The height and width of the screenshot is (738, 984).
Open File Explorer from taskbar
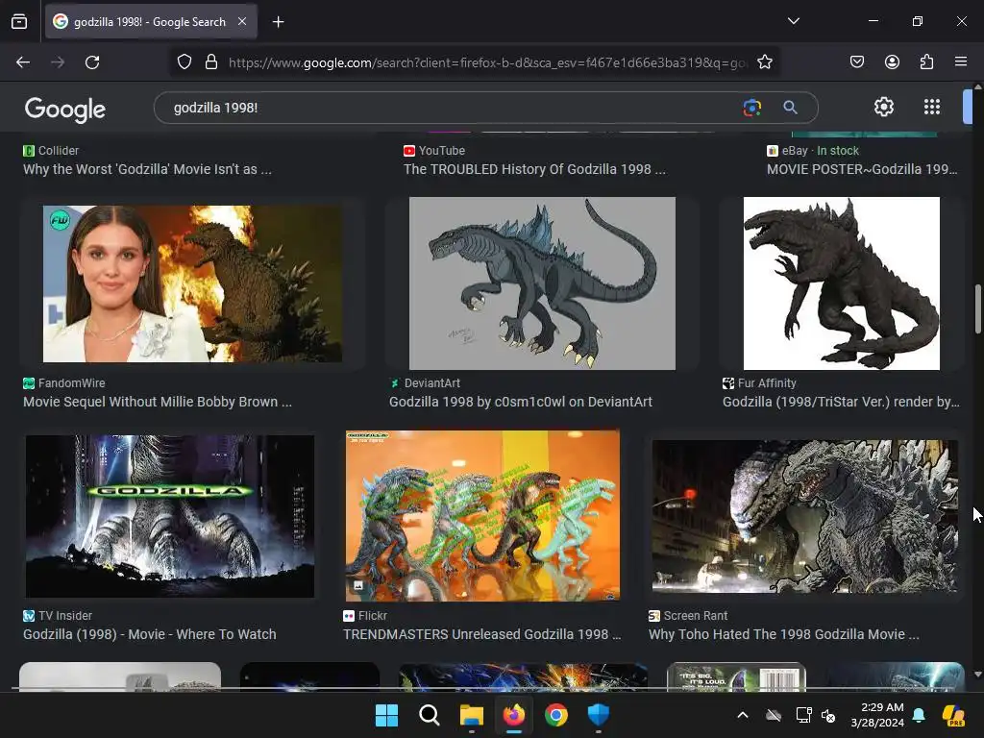point(471,715)
